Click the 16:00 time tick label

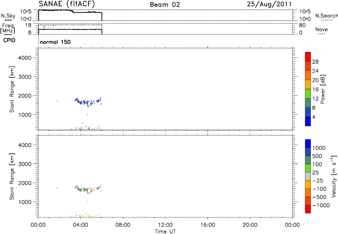207,225
